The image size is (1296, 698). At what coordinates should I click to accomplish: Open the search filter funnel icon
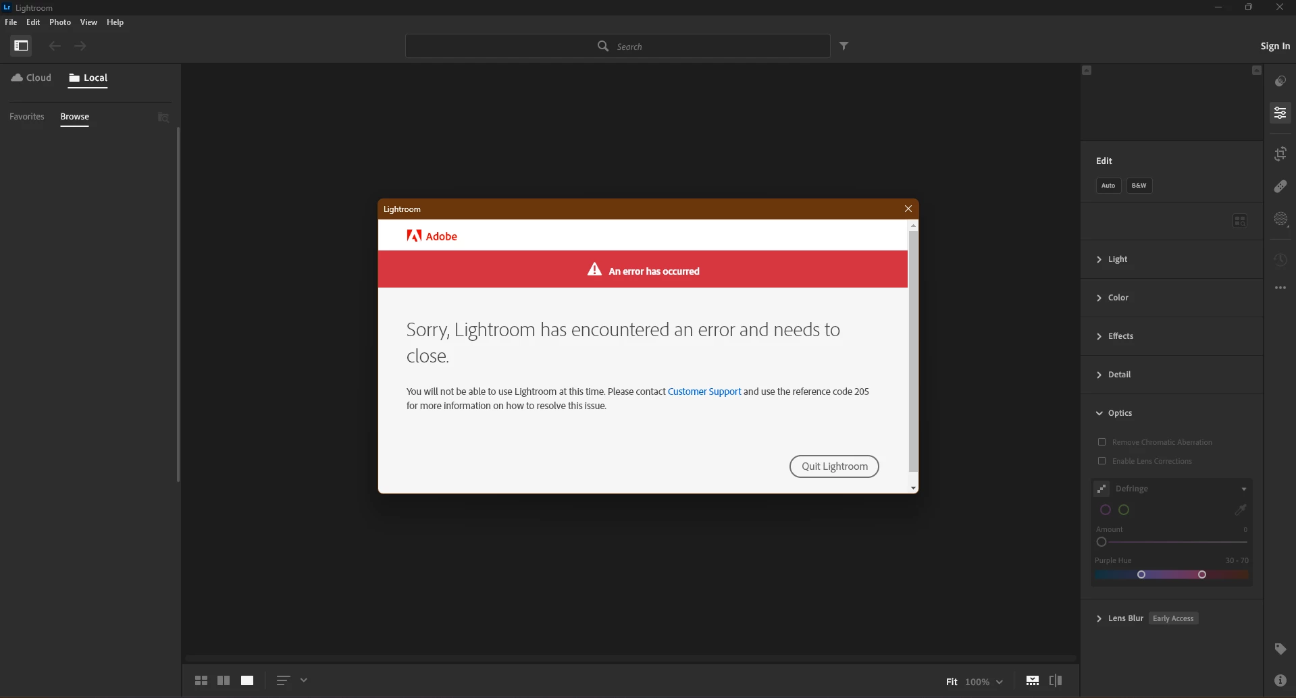pyautogui.click(x=844, y=46)
